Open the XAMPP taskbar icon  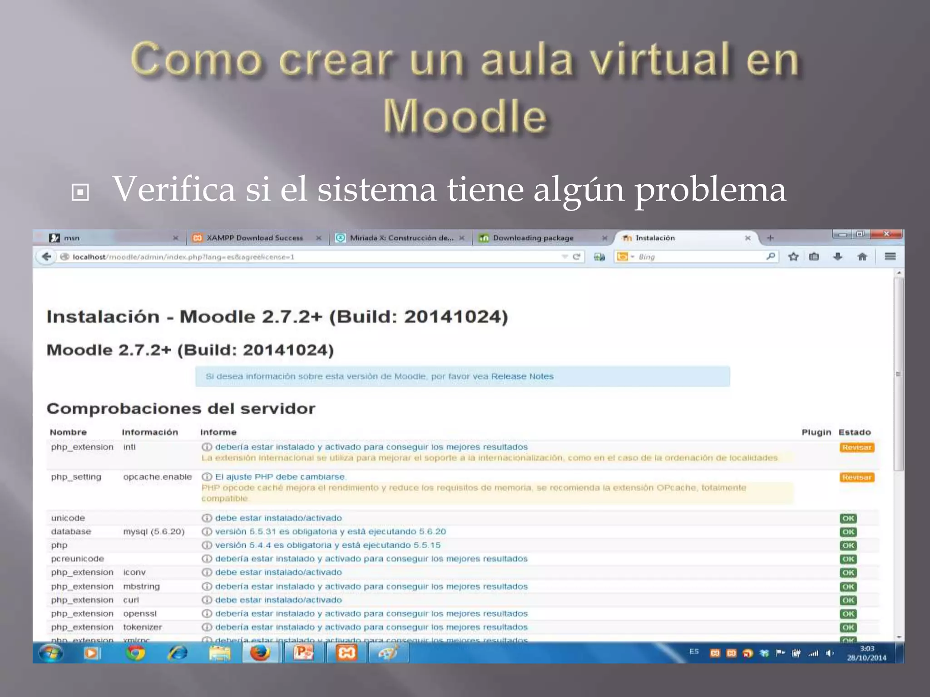(x=346, y=653)
